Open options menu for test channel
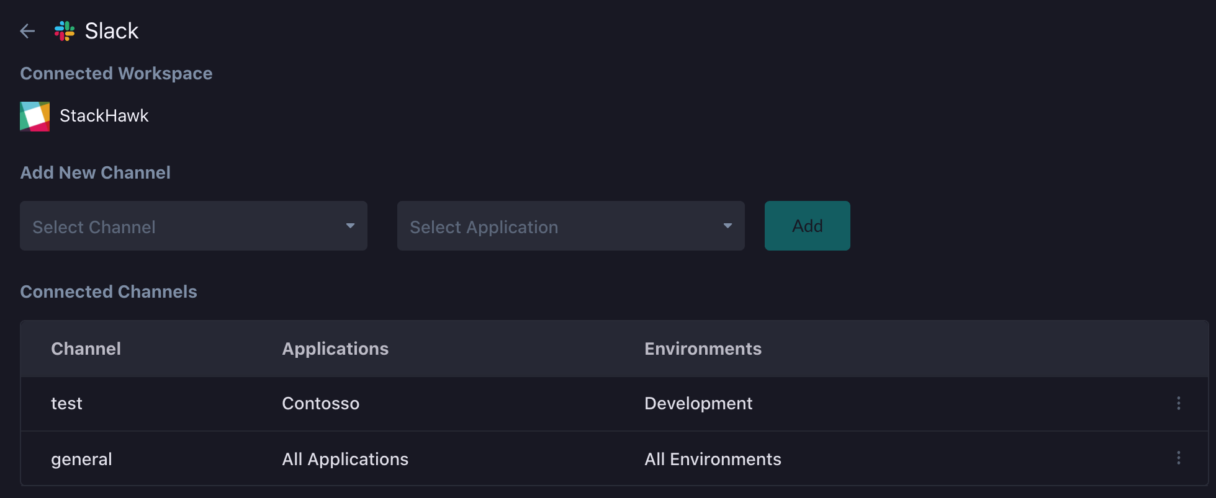 tap(1178, 403)
